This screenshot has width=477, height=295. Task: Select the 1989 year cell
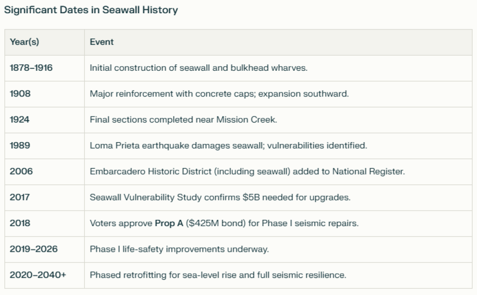tap(44, 146)
